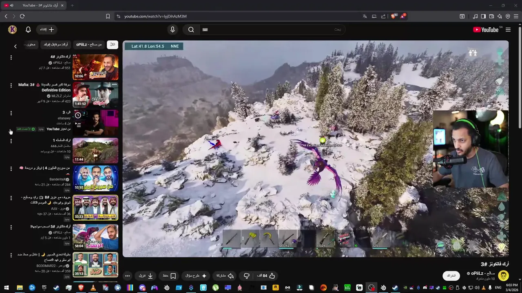Viewport: 522px width, 293px height.
Task: Go to the YouTube home logo
Action: (x=486, y=30)
